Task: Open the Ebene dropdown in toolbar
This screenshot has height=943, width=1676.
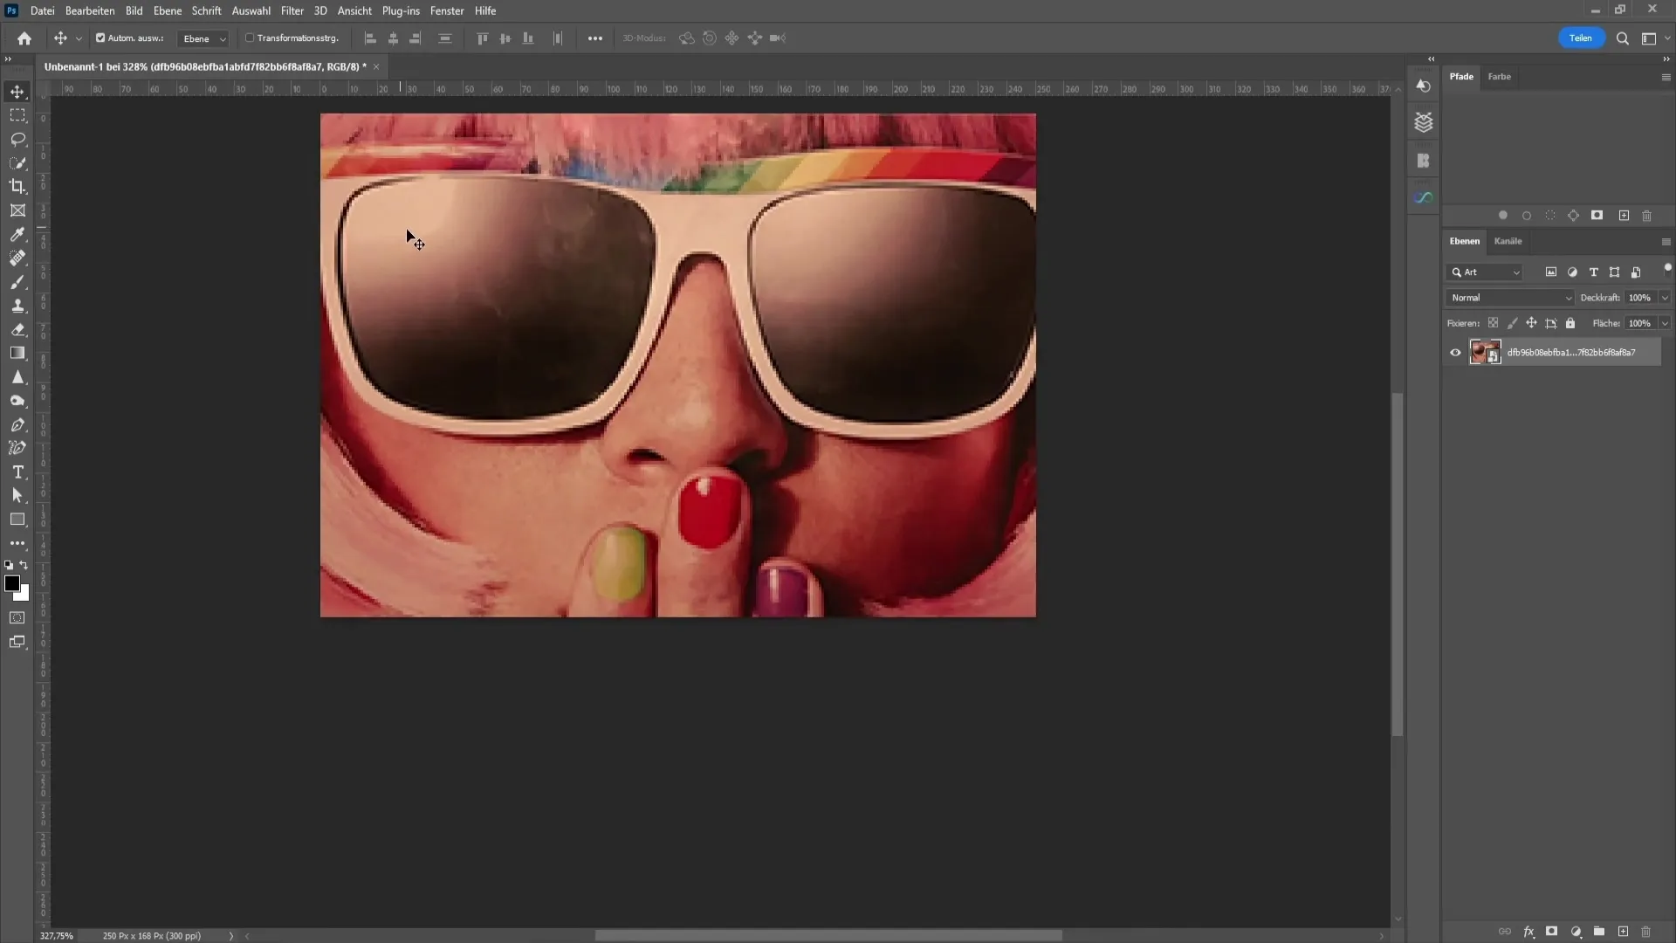Action: (203, 38)
